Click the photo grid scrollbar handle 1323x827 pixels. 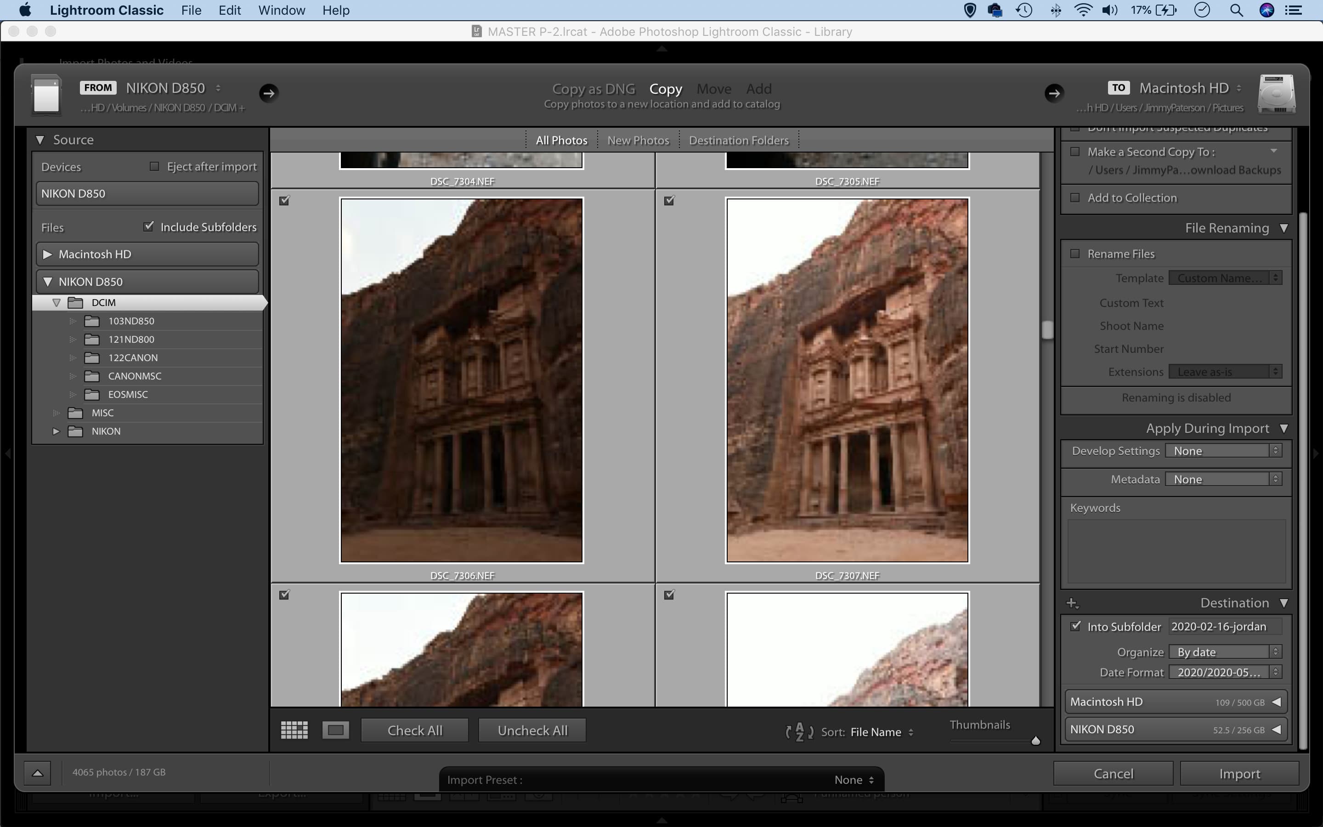click(x=1047, y=330)
